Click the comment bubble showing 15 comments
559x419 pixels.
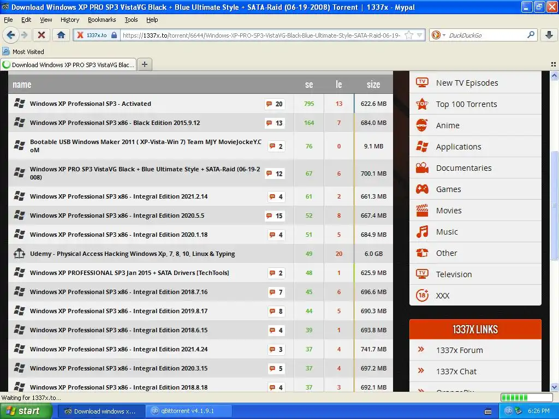[x=274, y=216]
